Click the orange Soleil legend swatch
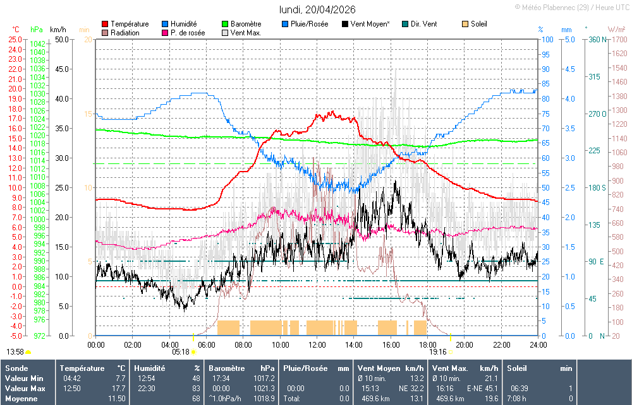632x405 pixels. [x=465, y=24]
